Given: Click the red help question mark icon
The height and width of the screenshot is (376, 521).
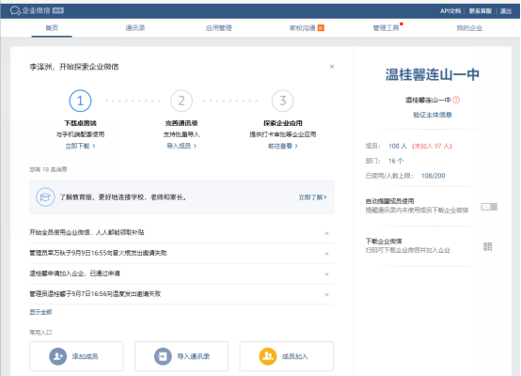Looking at the screenshot, I should pyautogui.click(x=456, y=100).
